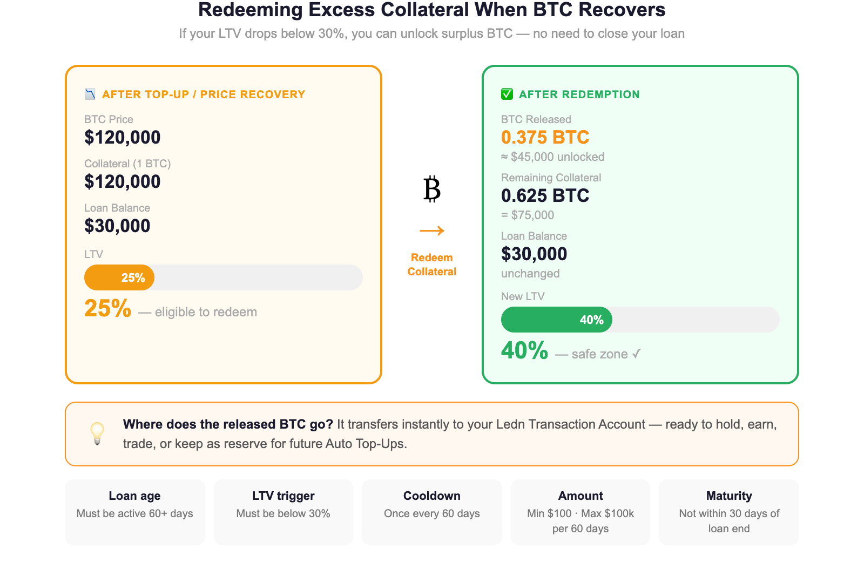Click the Where does the released BTC go text

pos(228,424)
